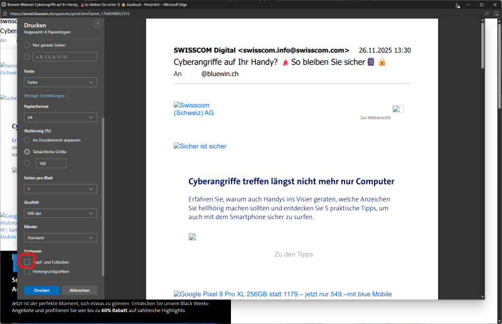Click the globe favicon in the title bar
Screen dimensions: 502x324
click(4, 4)
